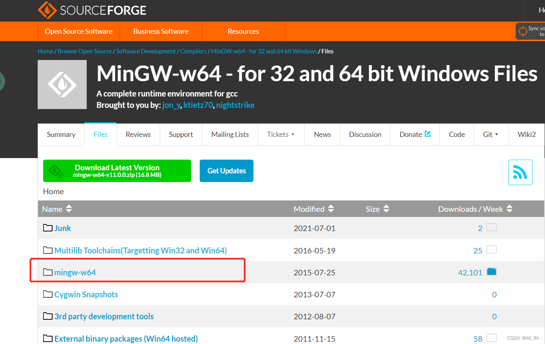This screenshot has width=545, height=344.
Task: Click the download stats chart icon for Junk
Action: tap(492, 227)
